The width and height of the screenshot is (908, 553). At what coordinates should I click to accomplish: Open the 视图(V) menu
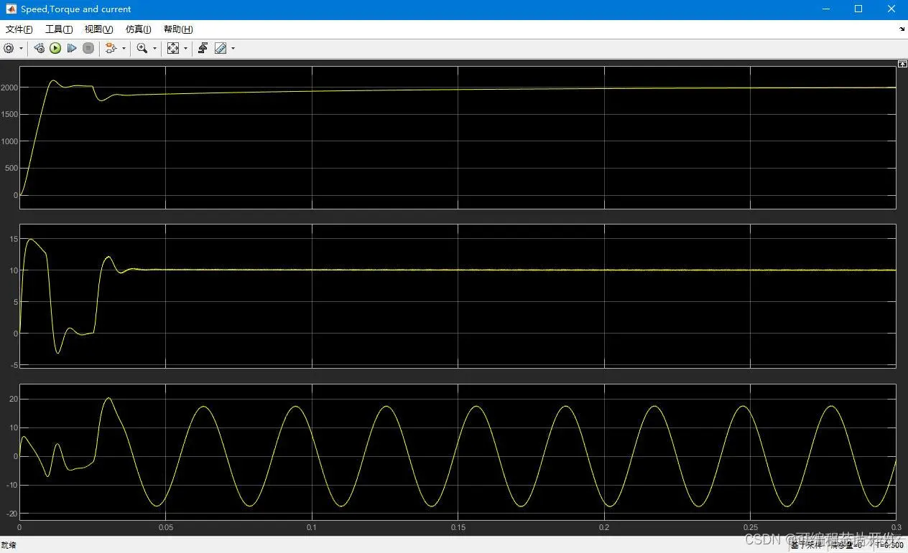coord(98,29)
